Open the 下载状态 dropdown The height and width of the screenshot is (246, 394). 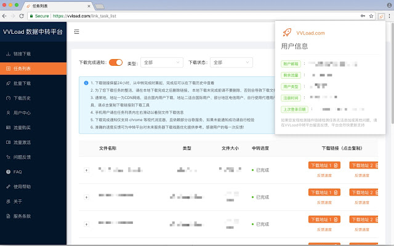click(231, 63)
